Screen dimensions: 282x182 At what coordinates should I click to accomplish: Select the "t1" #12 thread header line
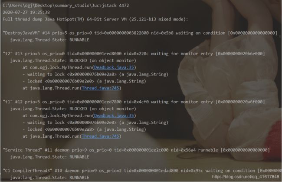(x=134, y=102)
